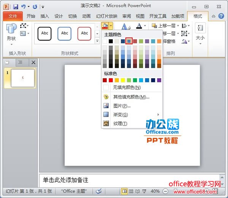Switch to the 动画 ribbon tab
Screen dimensions: 228x198
(x=86, y=16)
